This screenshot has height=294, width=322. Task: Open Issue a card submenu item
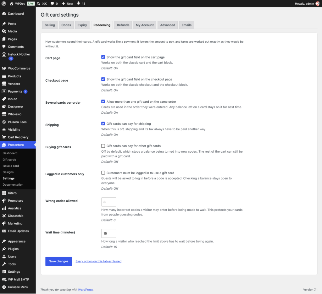[x=11, y=166]
